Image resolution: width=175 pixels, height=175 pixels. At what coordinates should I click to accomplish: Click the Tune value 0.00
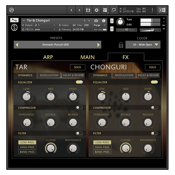coord(129,25)
